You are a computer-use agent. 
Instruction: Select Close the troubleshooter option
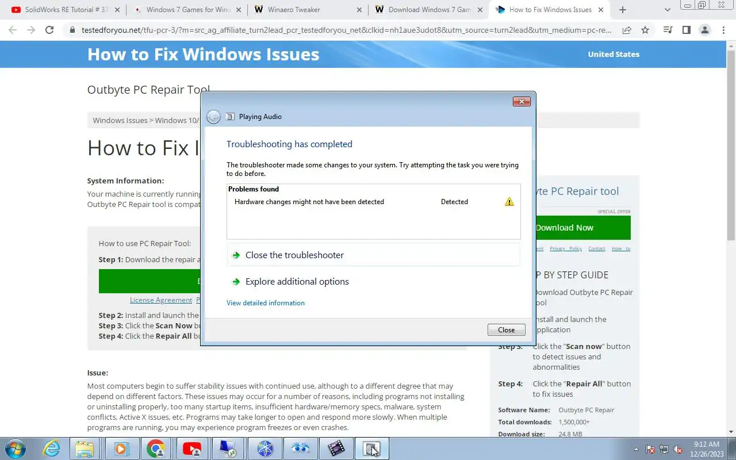pyautogui.click(x=373, y=255)
